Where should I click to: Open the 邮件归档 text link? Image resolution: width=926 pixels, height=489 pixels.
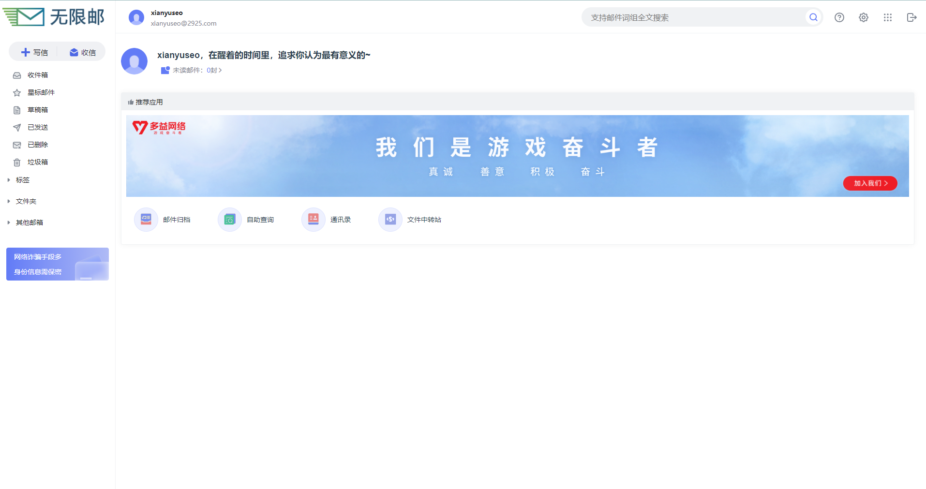coord(177,220)
